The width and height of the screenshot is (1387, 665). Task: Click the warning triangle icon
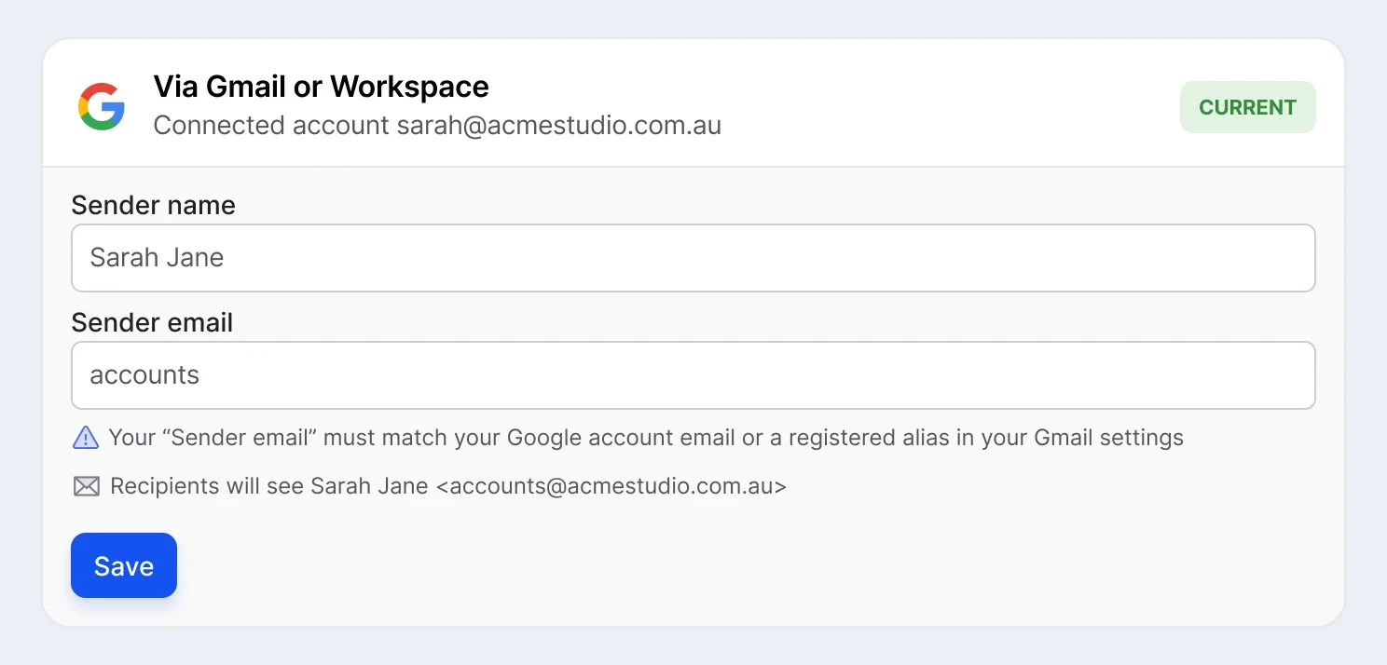(85, 437)
